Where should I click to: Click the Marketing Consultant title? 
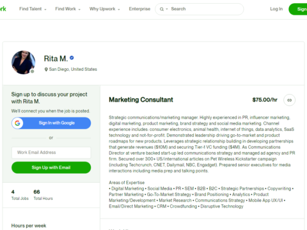pos(141,100)
